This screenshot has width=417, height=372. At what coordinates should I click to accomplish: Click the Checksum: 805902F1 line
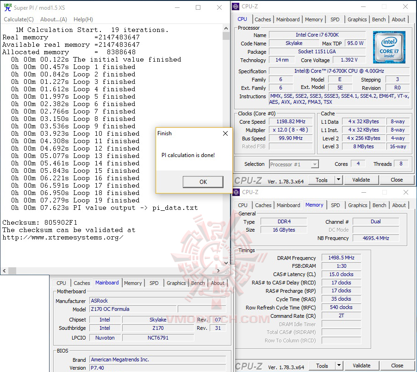(40, 222)
